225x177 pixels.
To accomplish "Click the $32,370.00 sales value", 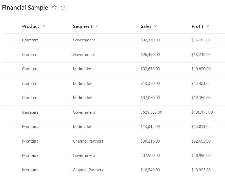I will point(150,40).
